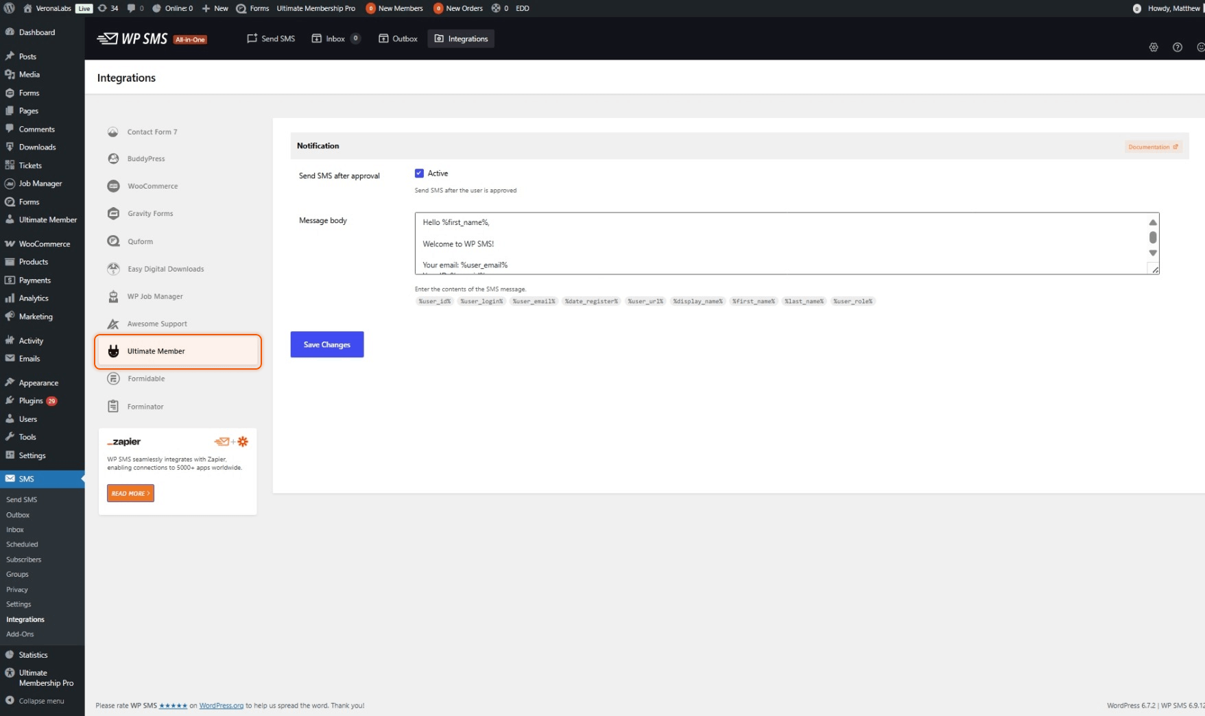The image size is (1205, 716).
Task: Open the updates icon showing 34
Action: [108, 8]
